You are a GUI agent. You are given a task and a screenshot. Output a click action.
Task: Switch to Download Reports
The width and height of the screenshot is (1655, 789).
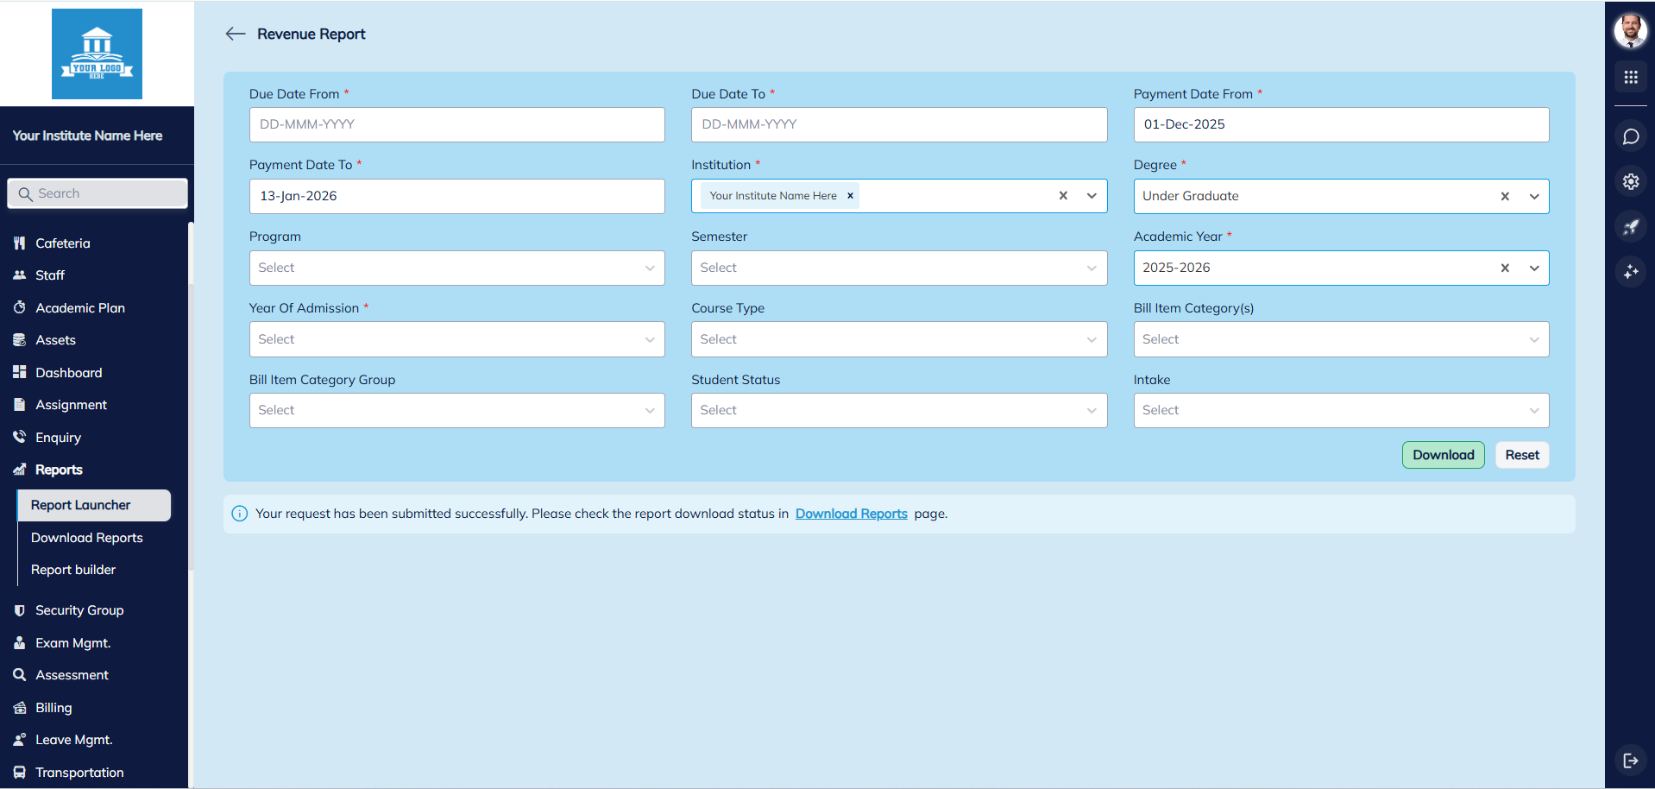click(86, 537)
